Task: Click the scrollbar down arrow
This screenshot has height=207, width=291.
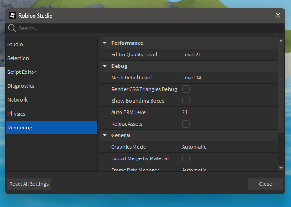Action: (x=281, y=168)
